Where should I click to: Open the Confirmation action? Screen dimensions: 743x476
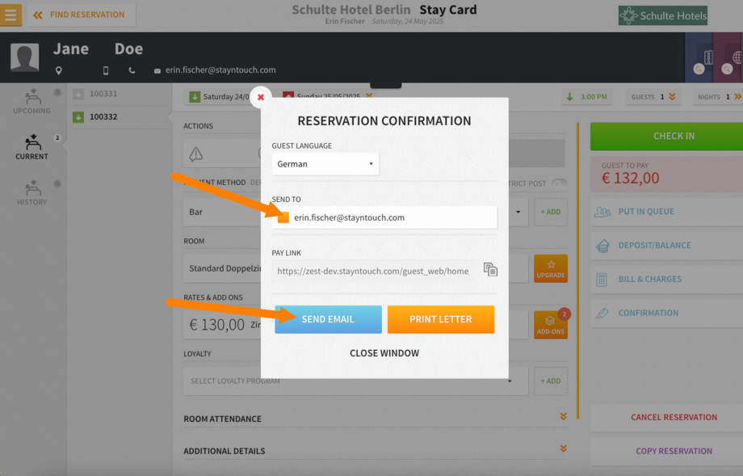666,313
